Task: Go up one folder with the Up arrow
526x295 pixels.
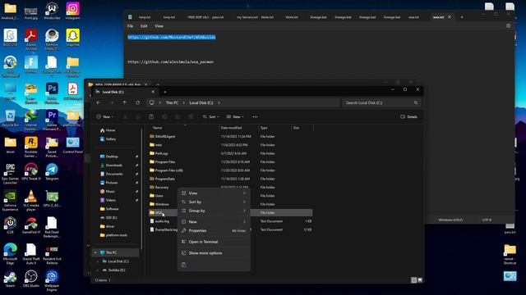Action: click(x=124, y=102)
